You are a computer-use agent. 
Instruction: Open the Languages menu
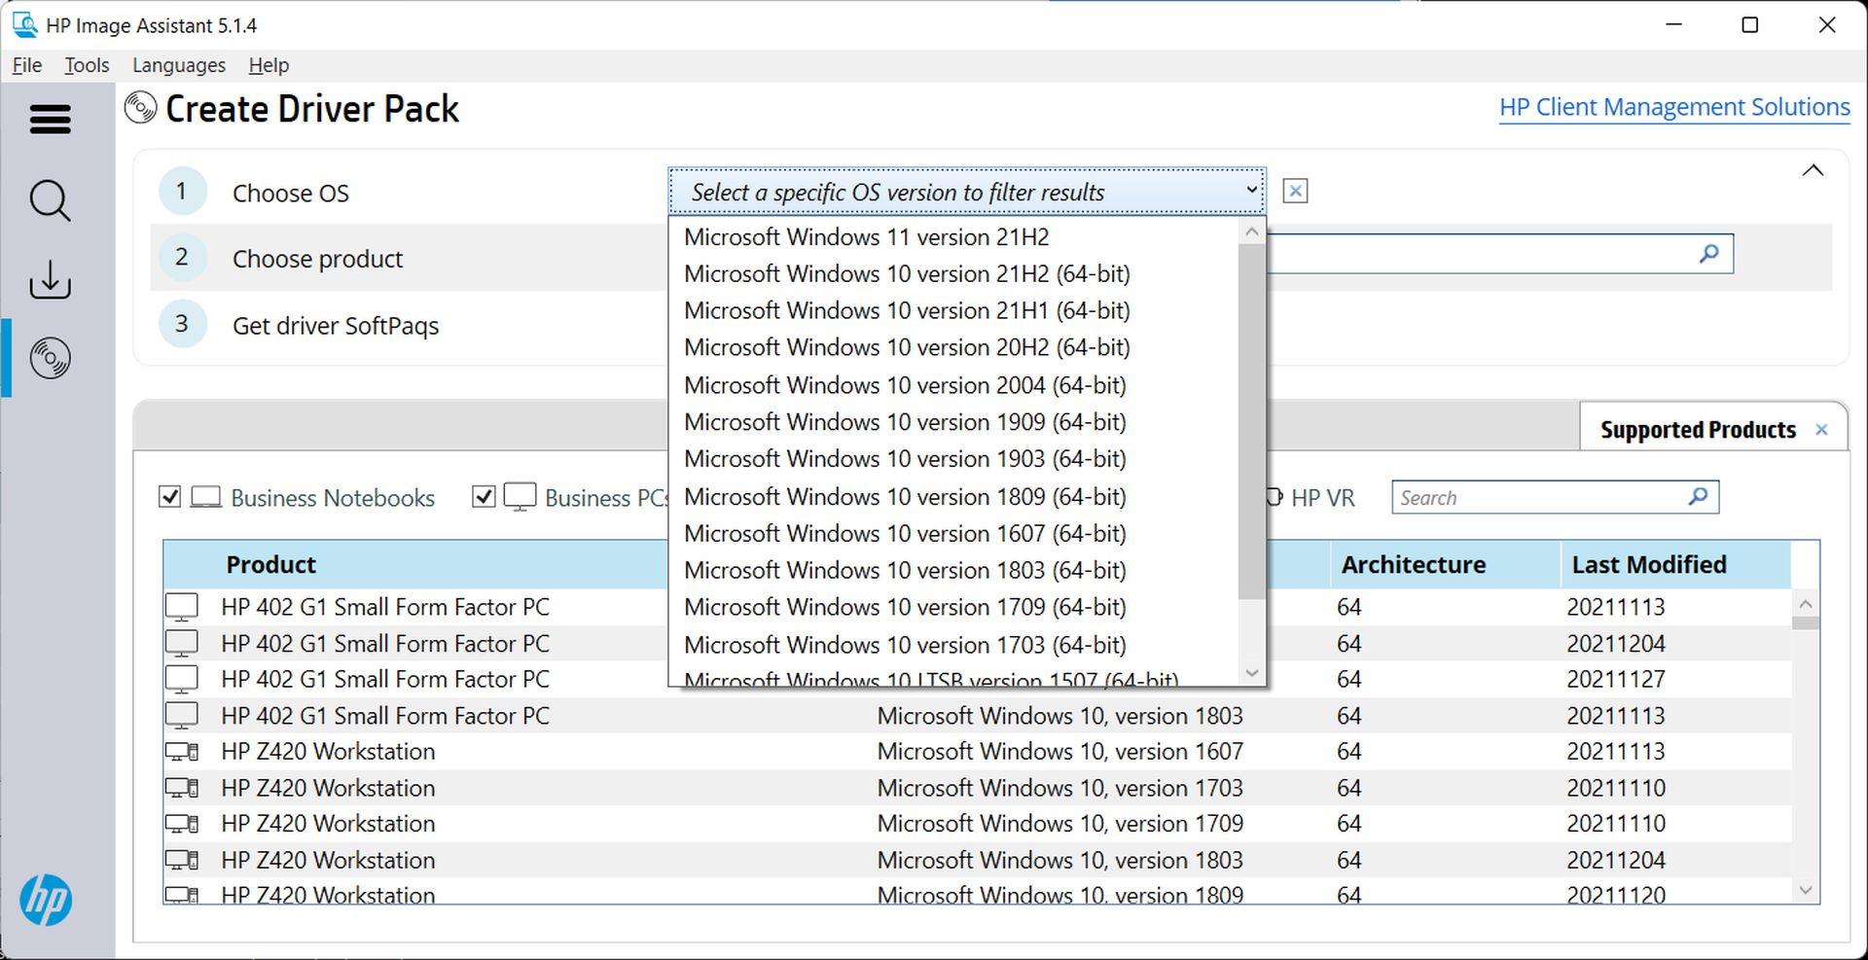179,65
